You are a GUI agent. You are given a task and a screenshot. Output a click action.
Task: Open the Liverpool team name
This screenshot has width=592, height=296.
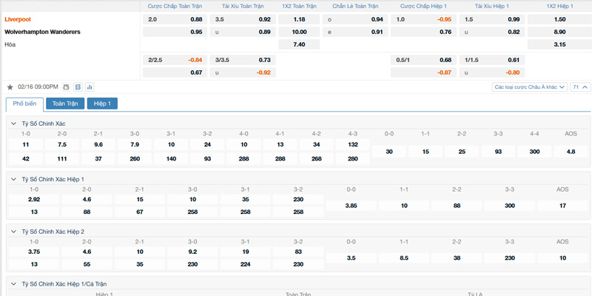pyautogui.click(x=18, y=19)
